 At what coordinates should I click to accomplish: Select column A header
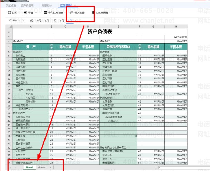(31, 26)
